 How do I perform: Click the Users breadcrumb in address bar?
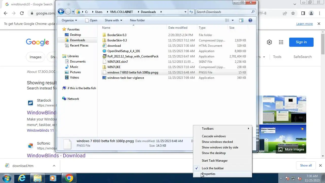tap(99, 12)
